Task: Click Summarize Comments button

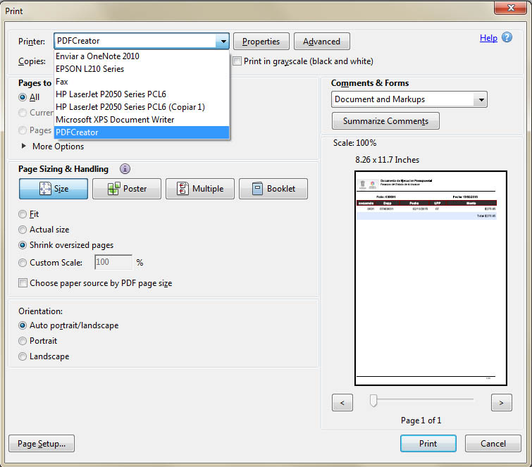Action: point(385,121)
